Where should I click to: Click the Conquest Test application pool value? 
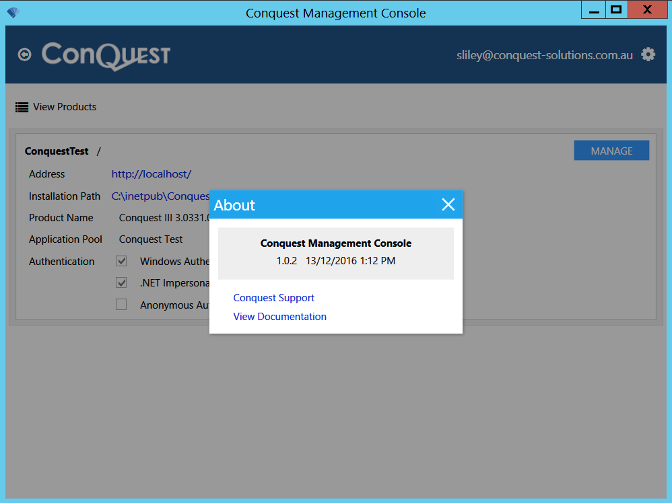coord(151,239)
